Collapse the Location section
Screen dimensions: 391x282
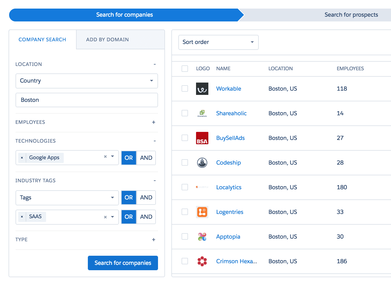pyautogui.click(x=155, y=64)
